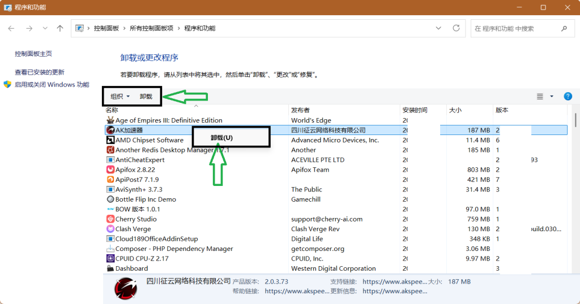Click the AMD Chipset Software icon
580x304 pixels.
pyautogui.click(x=110, y=140)
